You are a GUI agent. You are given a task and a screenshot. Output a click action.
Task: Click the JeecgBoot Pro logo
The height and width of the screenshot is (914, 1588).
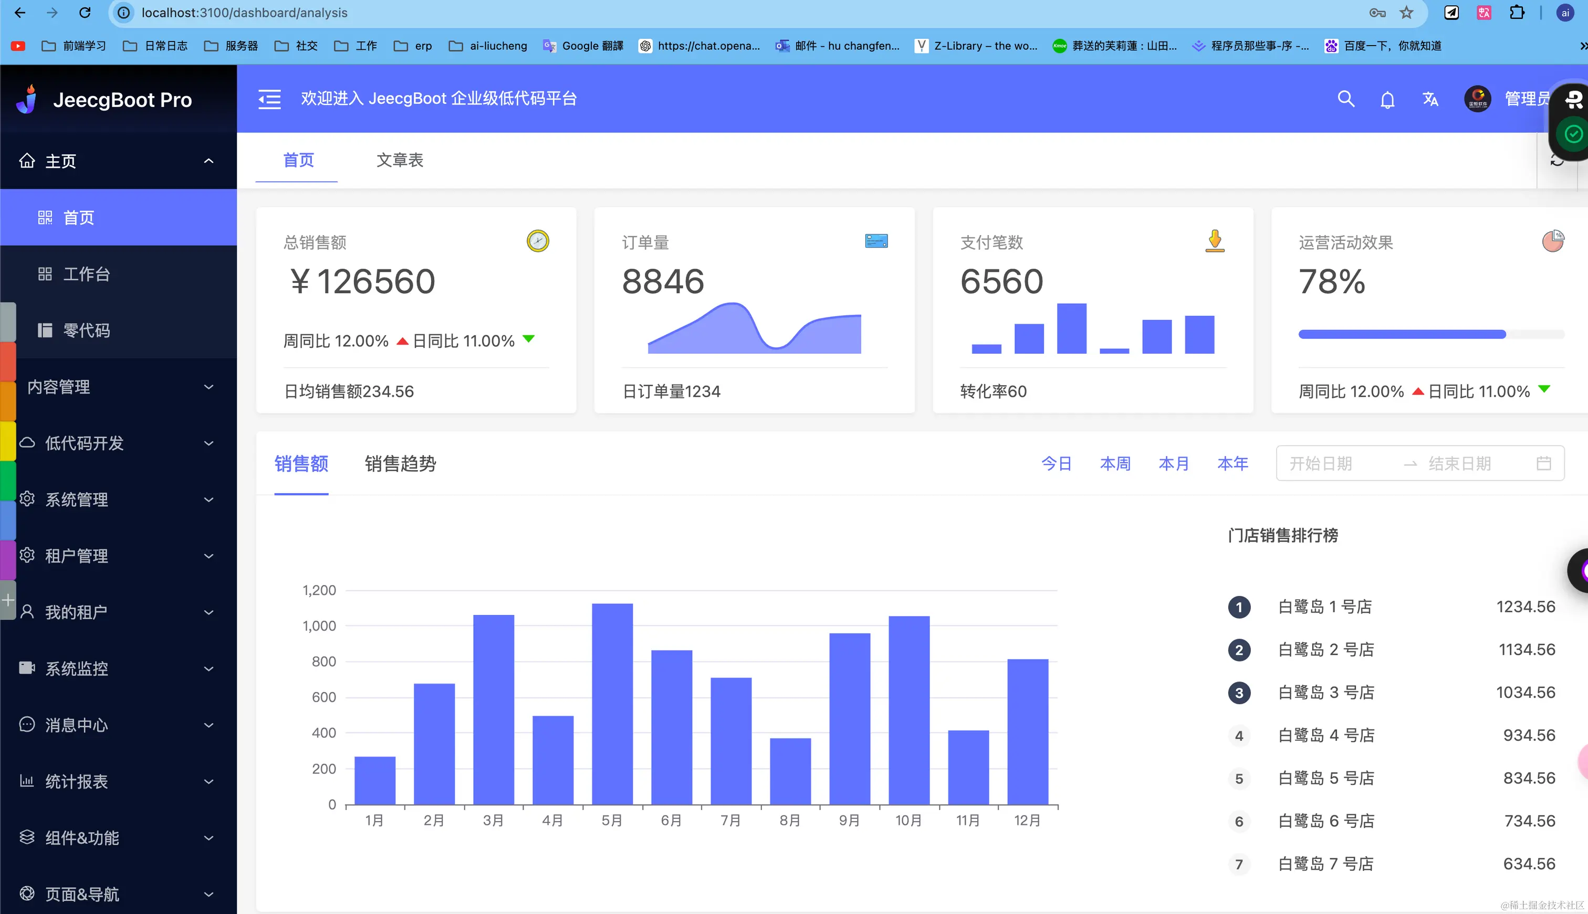(26, 99)
